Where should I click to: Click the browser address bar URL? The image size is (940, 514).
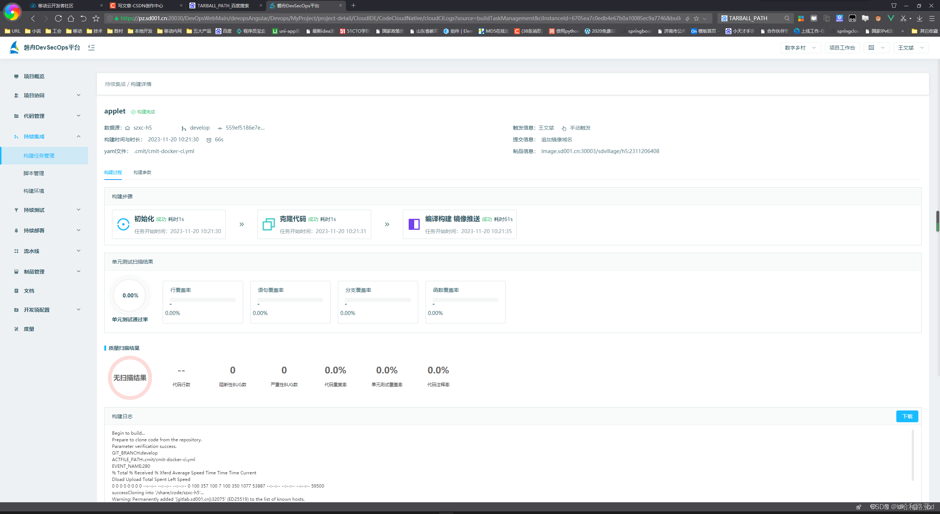coord(400,18)
